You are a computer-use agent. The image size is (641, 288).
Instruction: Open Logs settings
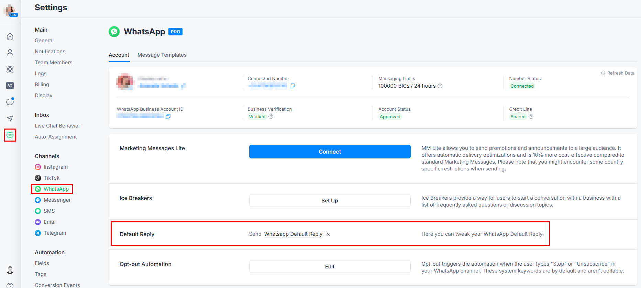[x=41, y=74]
